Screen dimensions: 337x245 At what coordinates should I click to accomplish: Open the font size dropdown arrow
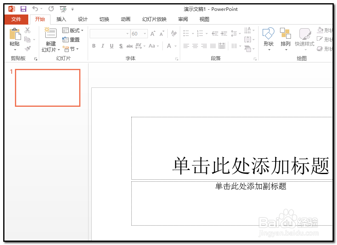[x=144, y=33]
